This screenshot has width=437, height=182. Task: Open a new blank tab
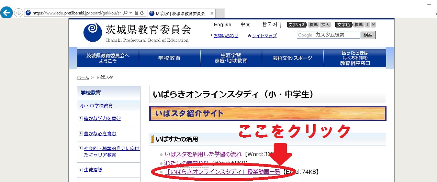coord(221,13)
